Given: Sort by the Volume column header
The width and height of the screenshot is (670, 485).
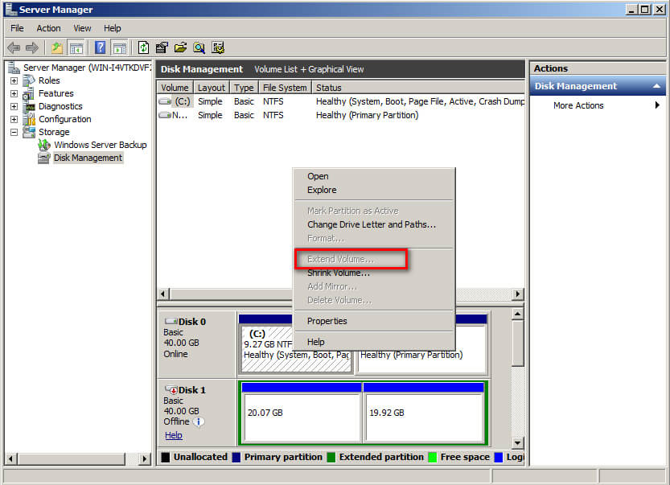Looking at the screenshot, I should point(175,88).
